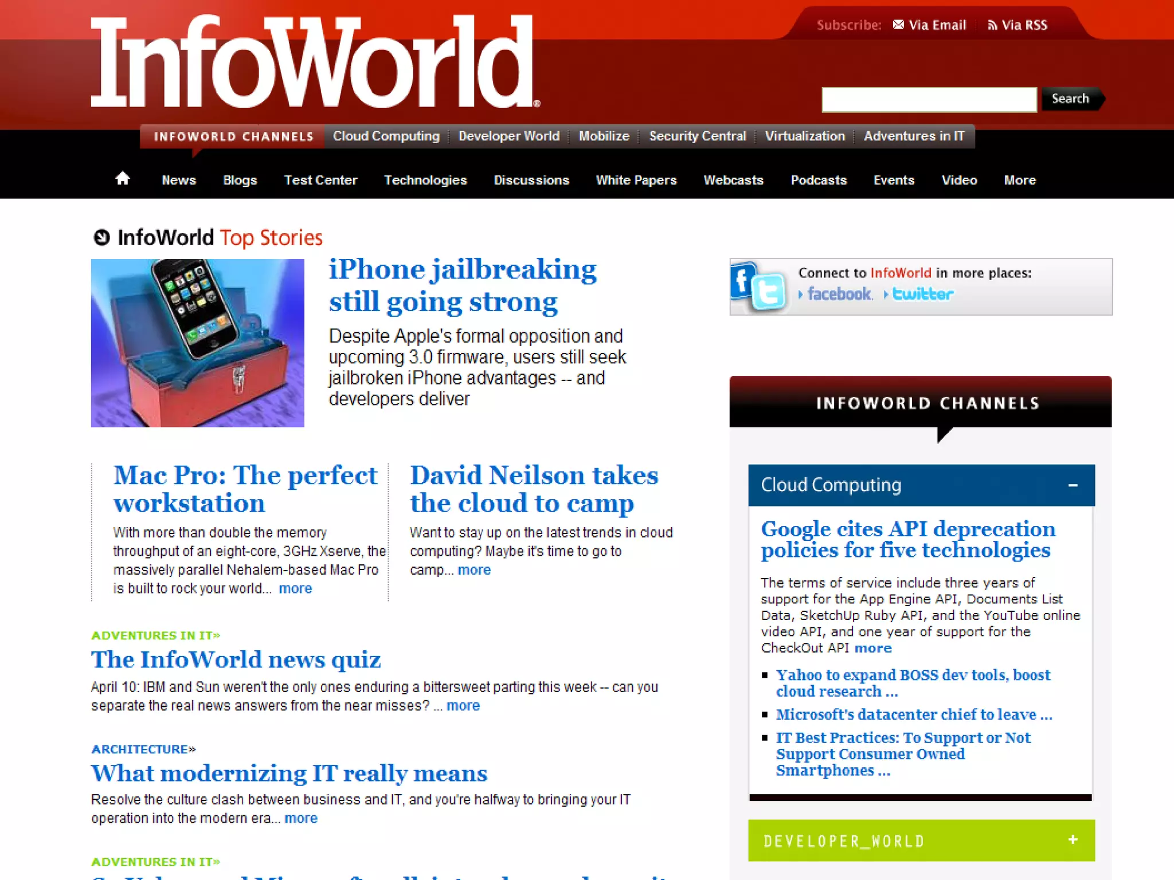Click the Facebook and Twitter logo badge
Screen dimensions: 1174x880
click(758, 287)
